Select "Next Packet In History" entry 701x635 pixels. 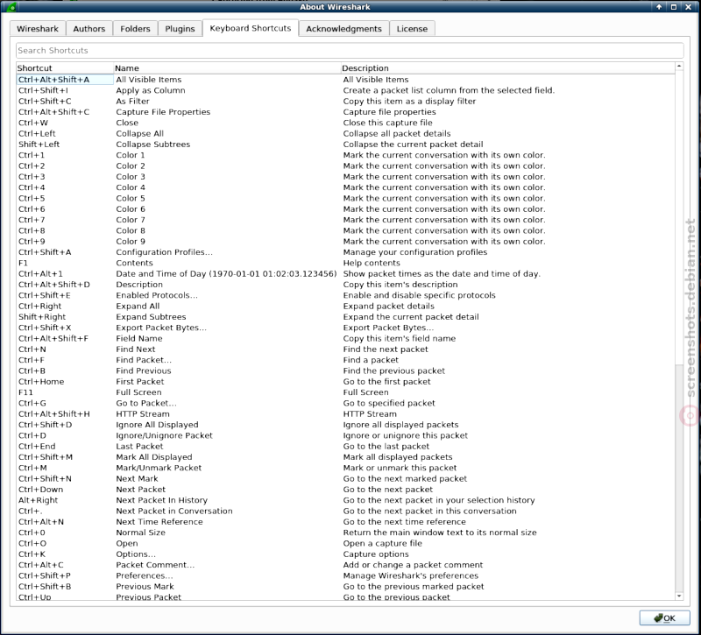(x=161, y=500)
